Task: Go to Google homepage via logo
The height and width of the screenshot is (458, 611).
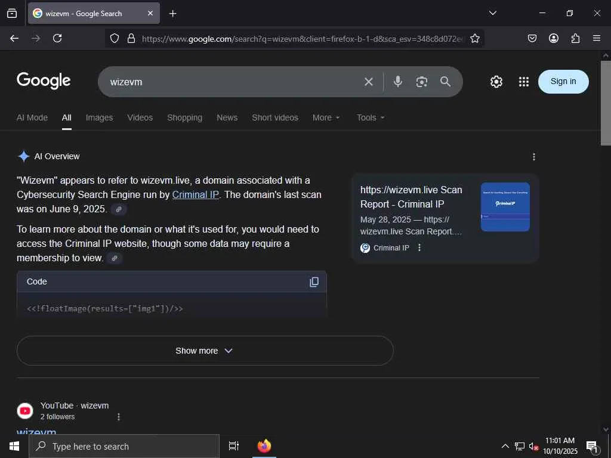Action: pos(44,81)
